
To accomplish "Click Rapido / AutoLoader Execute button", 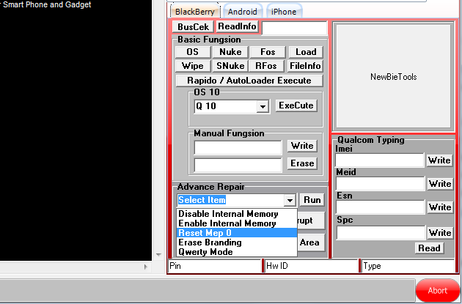I will pyautogui.click(x=249, y=81).
